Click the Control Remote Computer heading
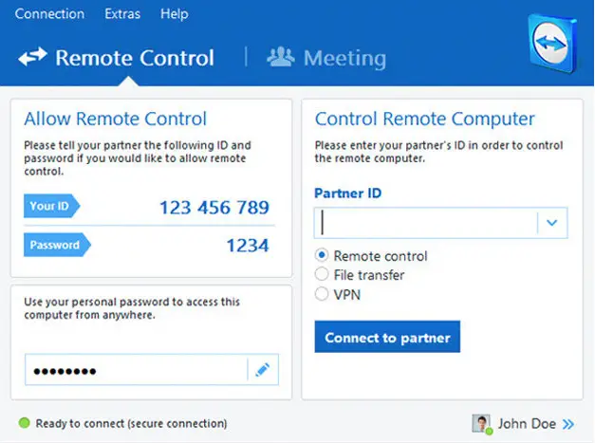This screenshot has height=443, width=595. click(424, 119)
